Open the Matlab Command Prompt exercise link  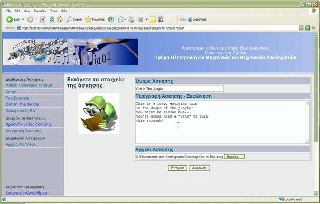(29, 85)
